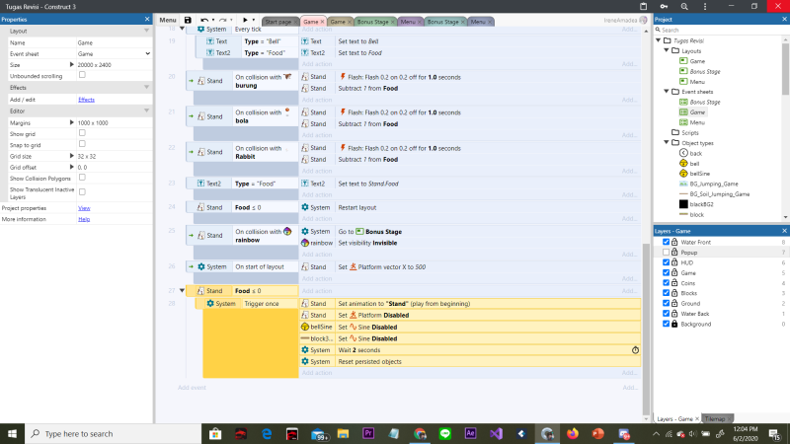Close the Layers - Game panel
Viewport: 790px width, 444px height.
point(784,231)
